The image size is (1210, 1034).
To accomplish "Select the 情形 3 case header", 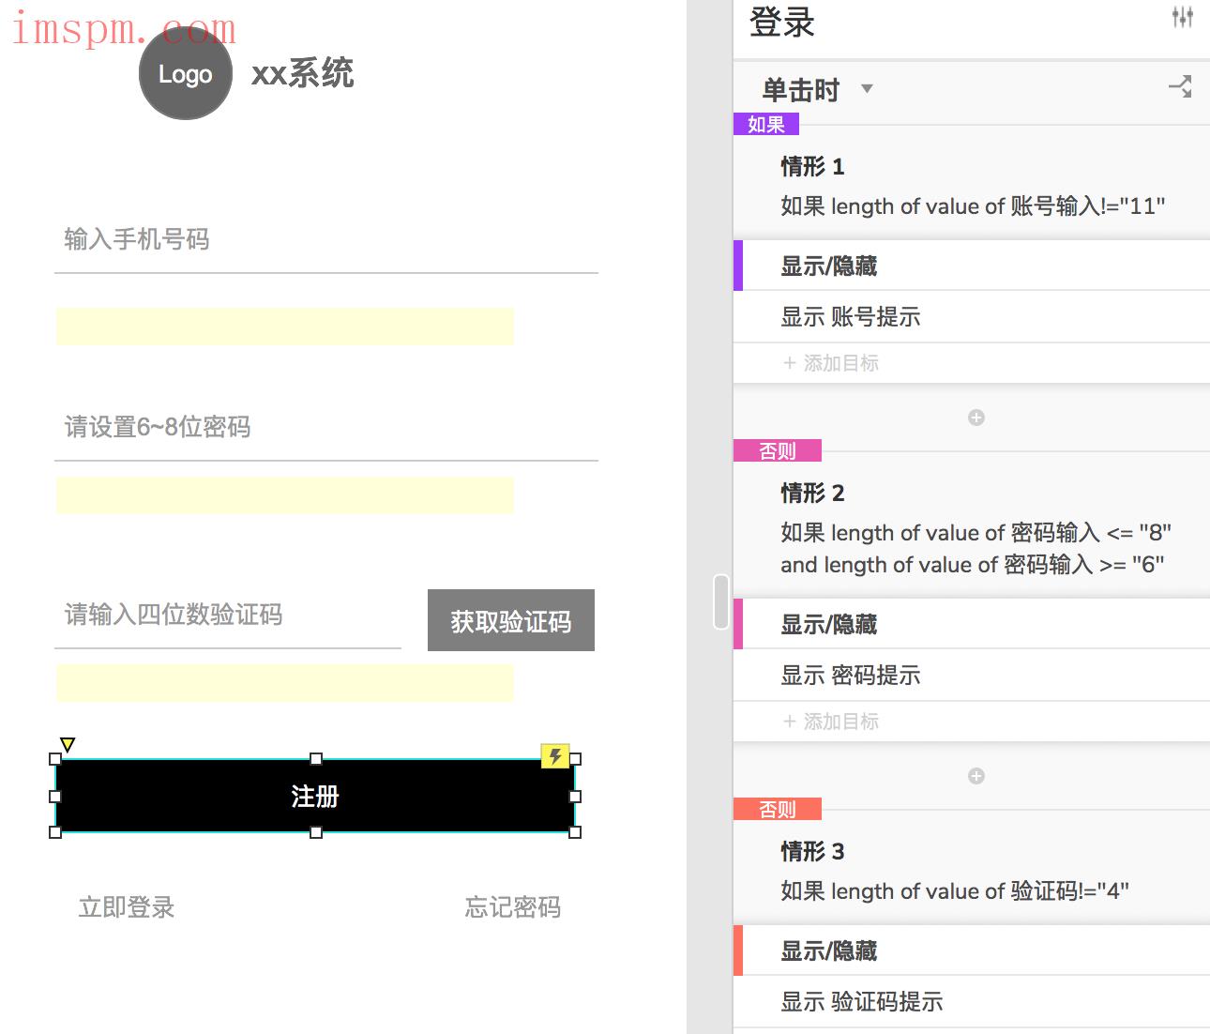I will [x=813, y=852].
